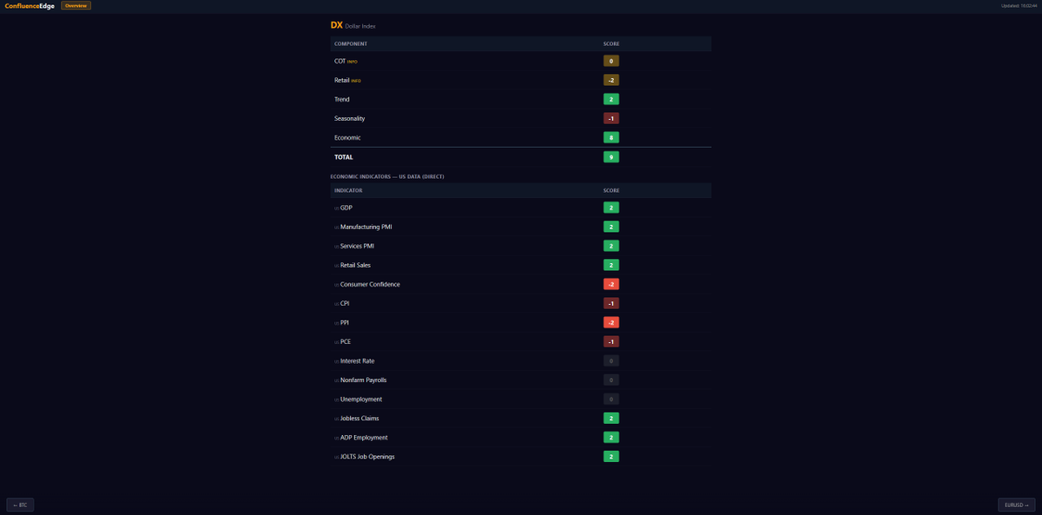The image size is (1042, 515).
Task: Click the Services PMI score badge
Action: pos(611,246)
